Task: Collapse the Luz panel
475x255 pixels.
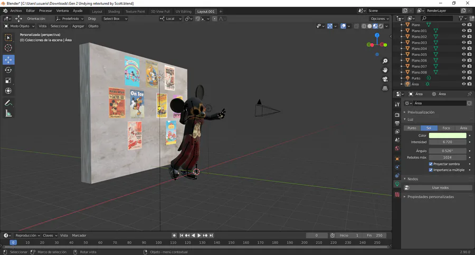Action: click(410, 120)
